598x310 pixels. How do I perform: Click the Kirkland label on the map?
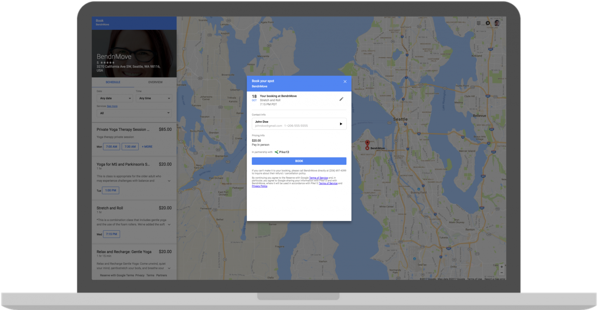pyautogui.click(x=477, y=56)
